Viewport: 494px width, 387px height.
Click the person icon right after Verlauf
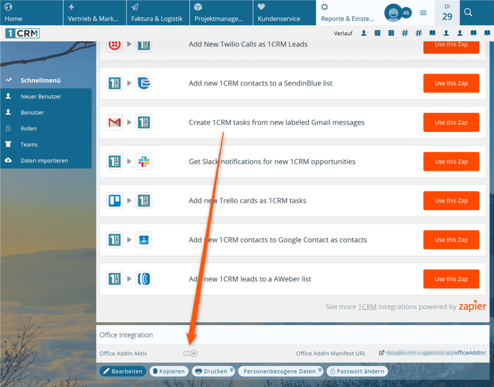tap(364, 33)
